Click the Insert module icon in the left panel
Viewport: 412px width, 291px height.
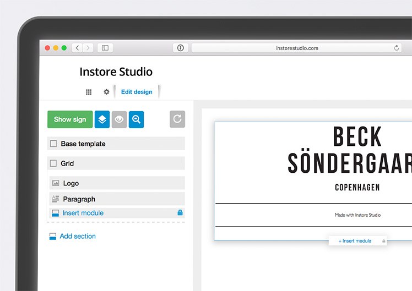(56, 213)
